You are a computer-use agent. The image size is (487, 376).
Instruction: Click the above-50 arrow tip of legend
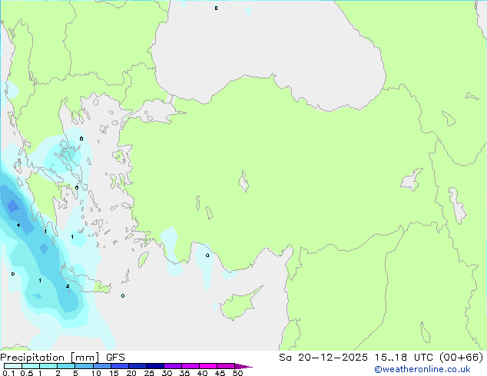(243, 366)
